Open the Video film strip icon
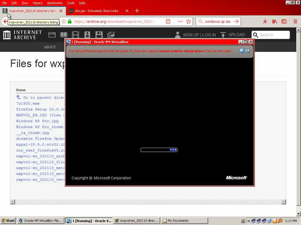The width and height of the screenshot is (301, 225). (76, 35)
